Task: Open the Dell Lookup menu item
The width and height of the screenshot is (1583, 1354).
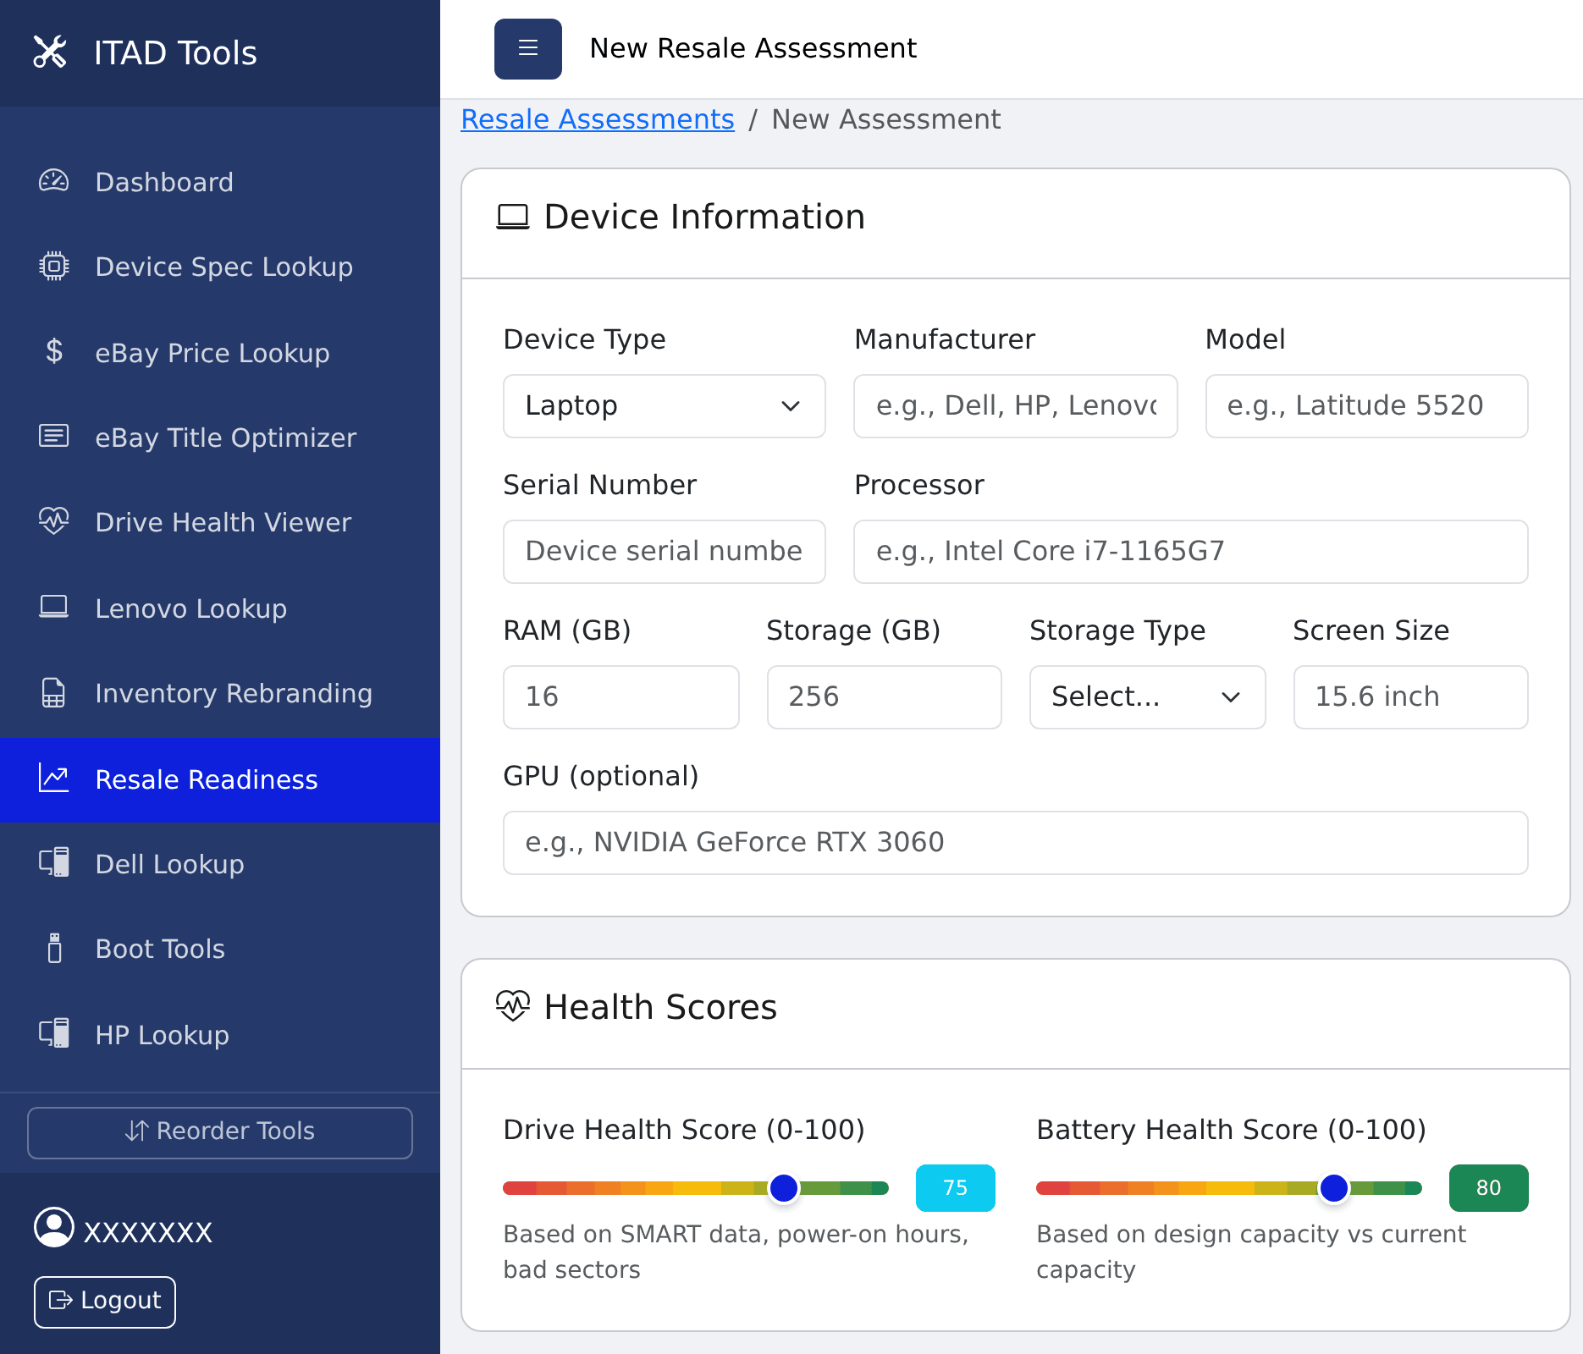Action: click(x=220, y=864)
